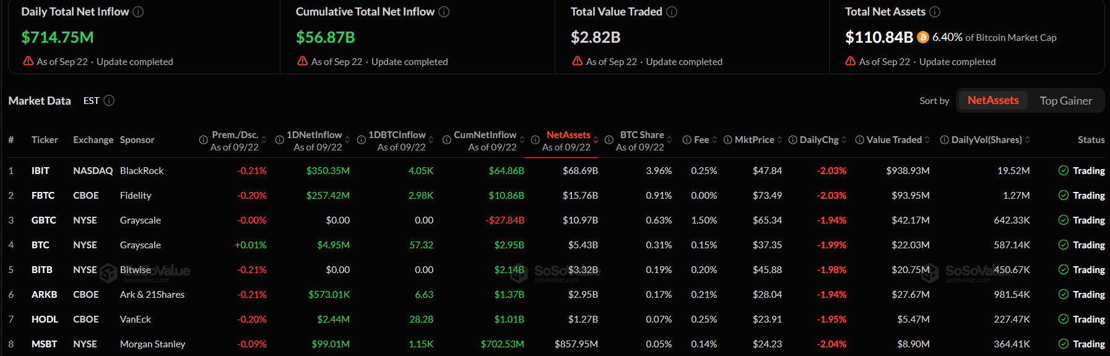Click info icon beside Cumulative Total Net Inflow

pyautogui.click(x=444, y=12)
